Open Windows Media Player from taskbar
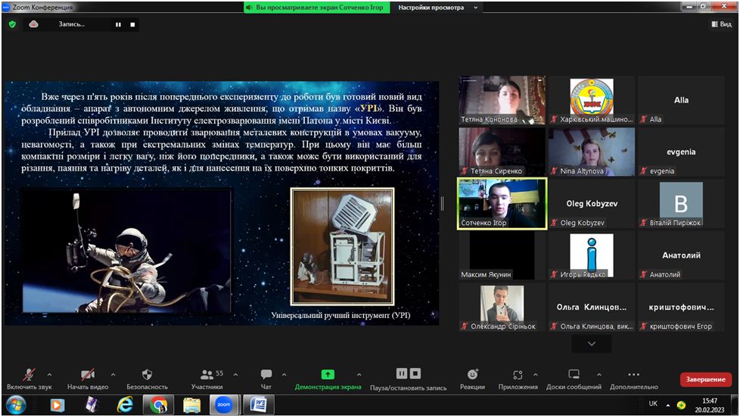The image size is (740, 417). pyautogui.click(x=57, y=405)
